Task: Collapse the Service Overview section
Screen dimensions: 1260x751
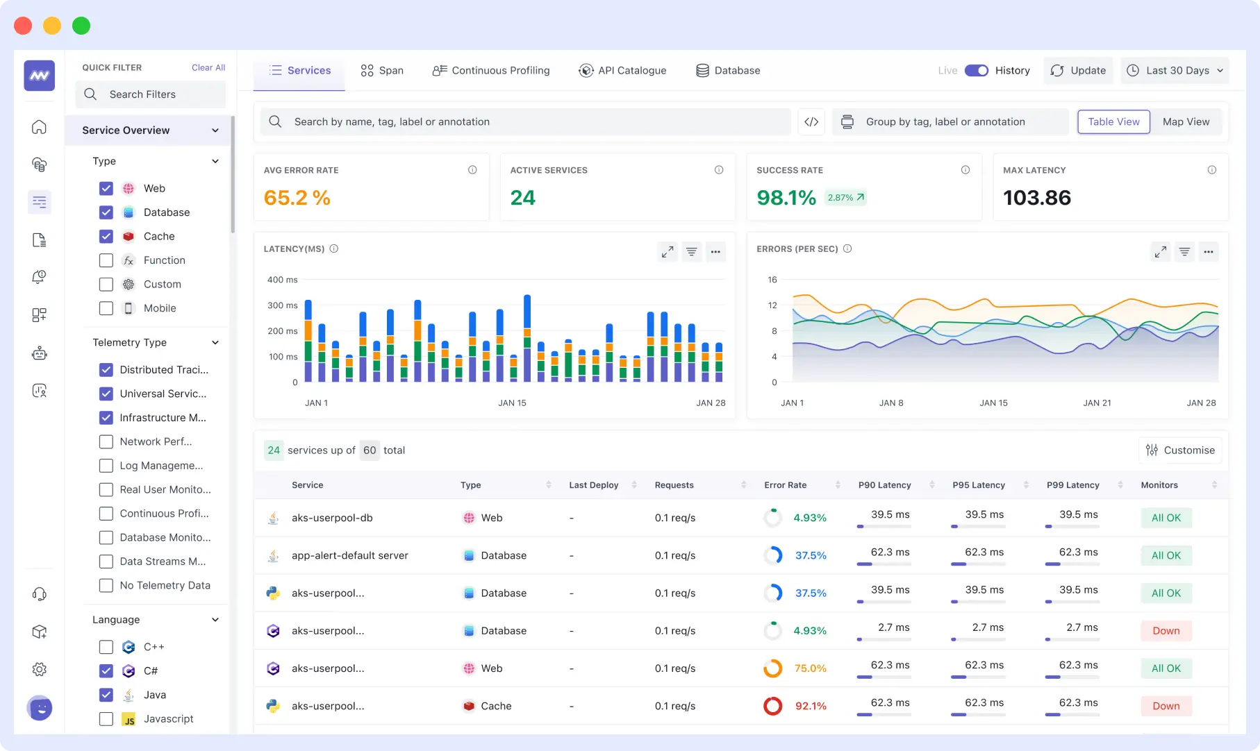Action: coord(215,130)
